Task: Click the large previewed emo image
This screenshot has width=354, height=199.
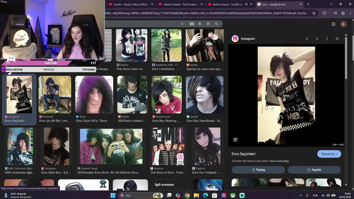Action: [x=286, y=95]
